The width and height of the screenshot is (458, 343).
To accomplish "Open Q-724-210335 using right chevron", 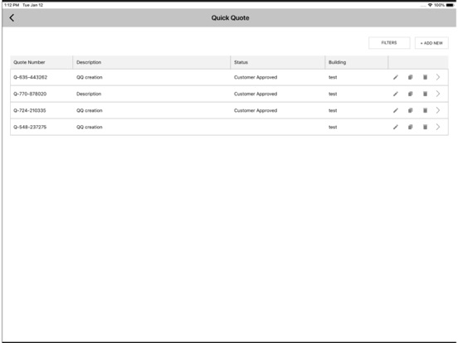I will click(x=438, y=110).
